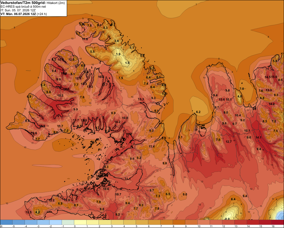Pick the pale green swatch between -1 and 0

click(x=68, y=222)
